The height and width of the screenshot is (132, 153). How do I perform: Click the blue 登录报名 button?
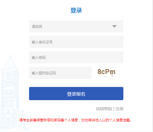(x=76, y=94)
